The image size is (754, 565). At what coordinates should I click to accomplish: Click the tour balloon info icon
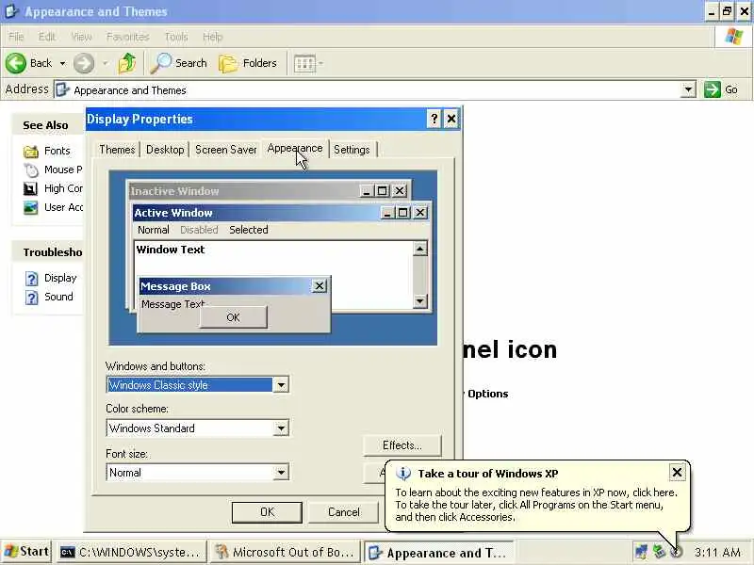[403, 474]
